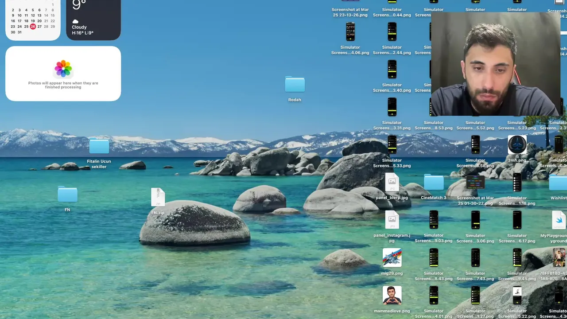Viewport: 567px width, 319px height.
Task: Select the panel_blerp.jpg file
Action: click(x=392, y=182)
